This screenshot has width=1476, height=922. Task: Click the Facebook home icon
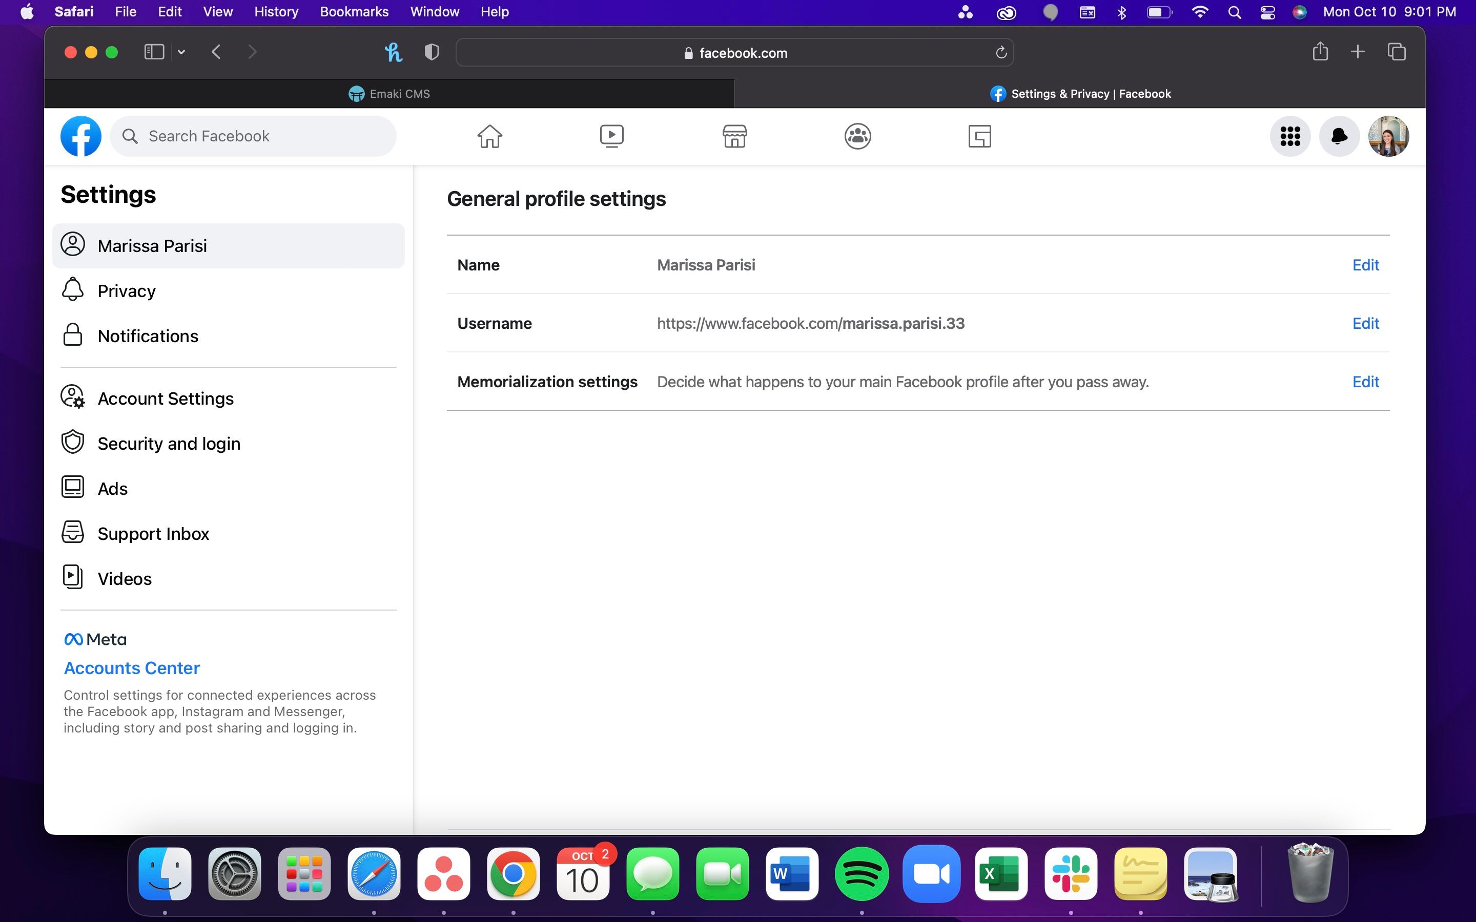coord(490,136)
